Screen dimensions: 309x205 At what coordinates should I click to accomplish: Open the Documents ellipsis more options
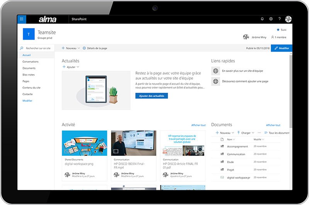tap(259, 133)
